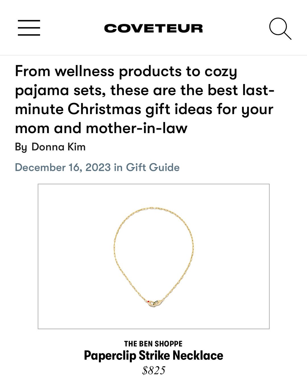Click the word "in" before Gift Guide
Screen dimensions: 307x383
click(118, 167)
